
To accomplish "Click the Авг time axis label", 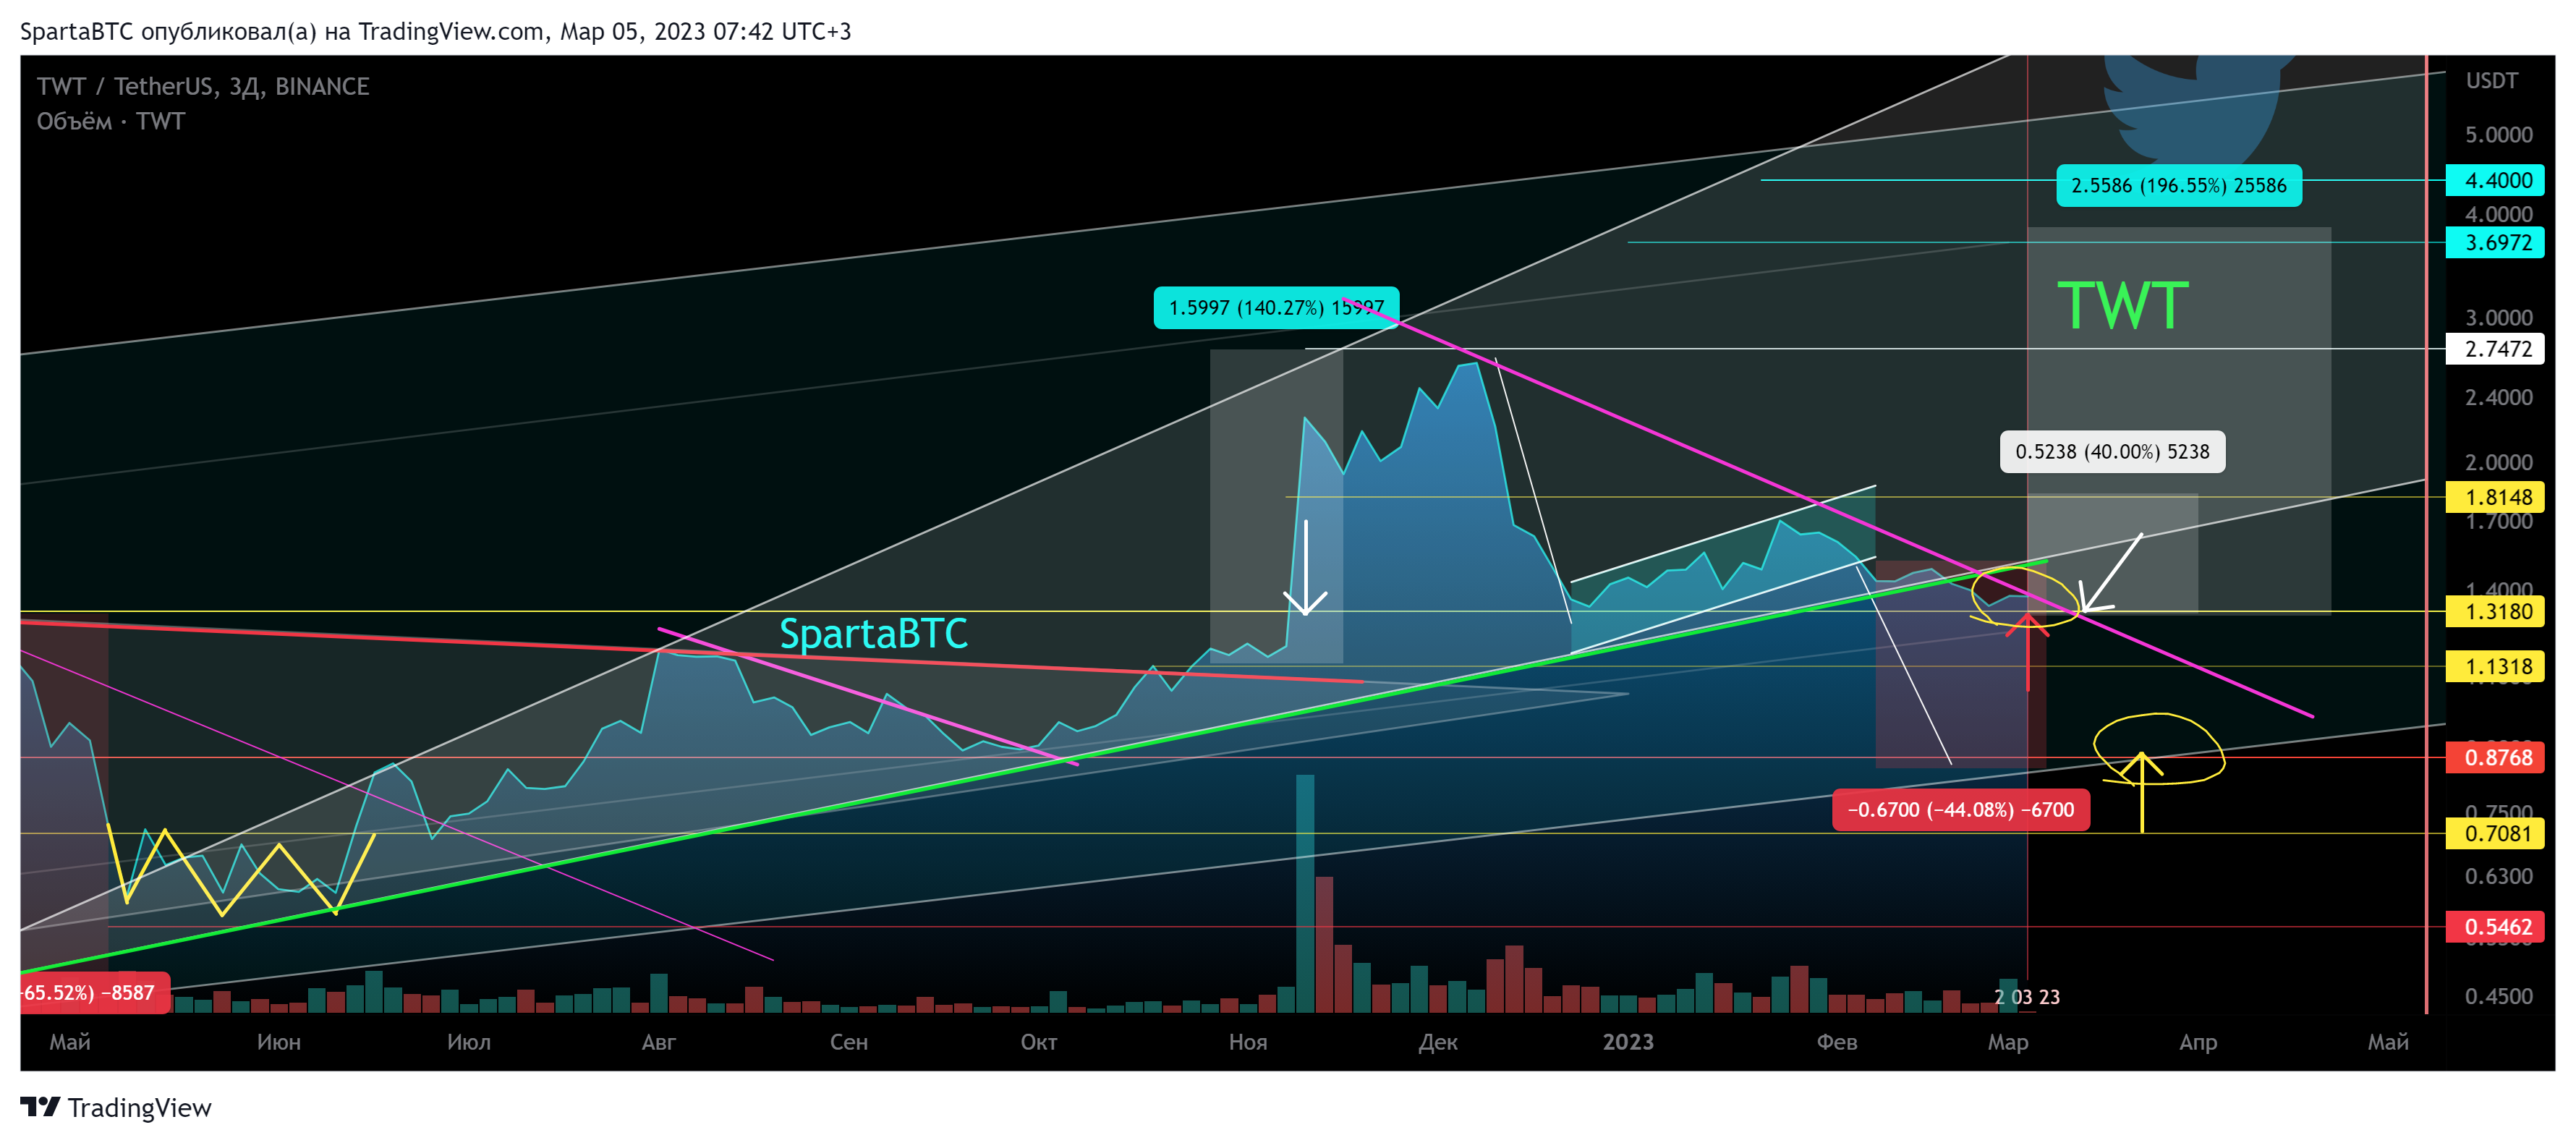I will [658, 1042].
